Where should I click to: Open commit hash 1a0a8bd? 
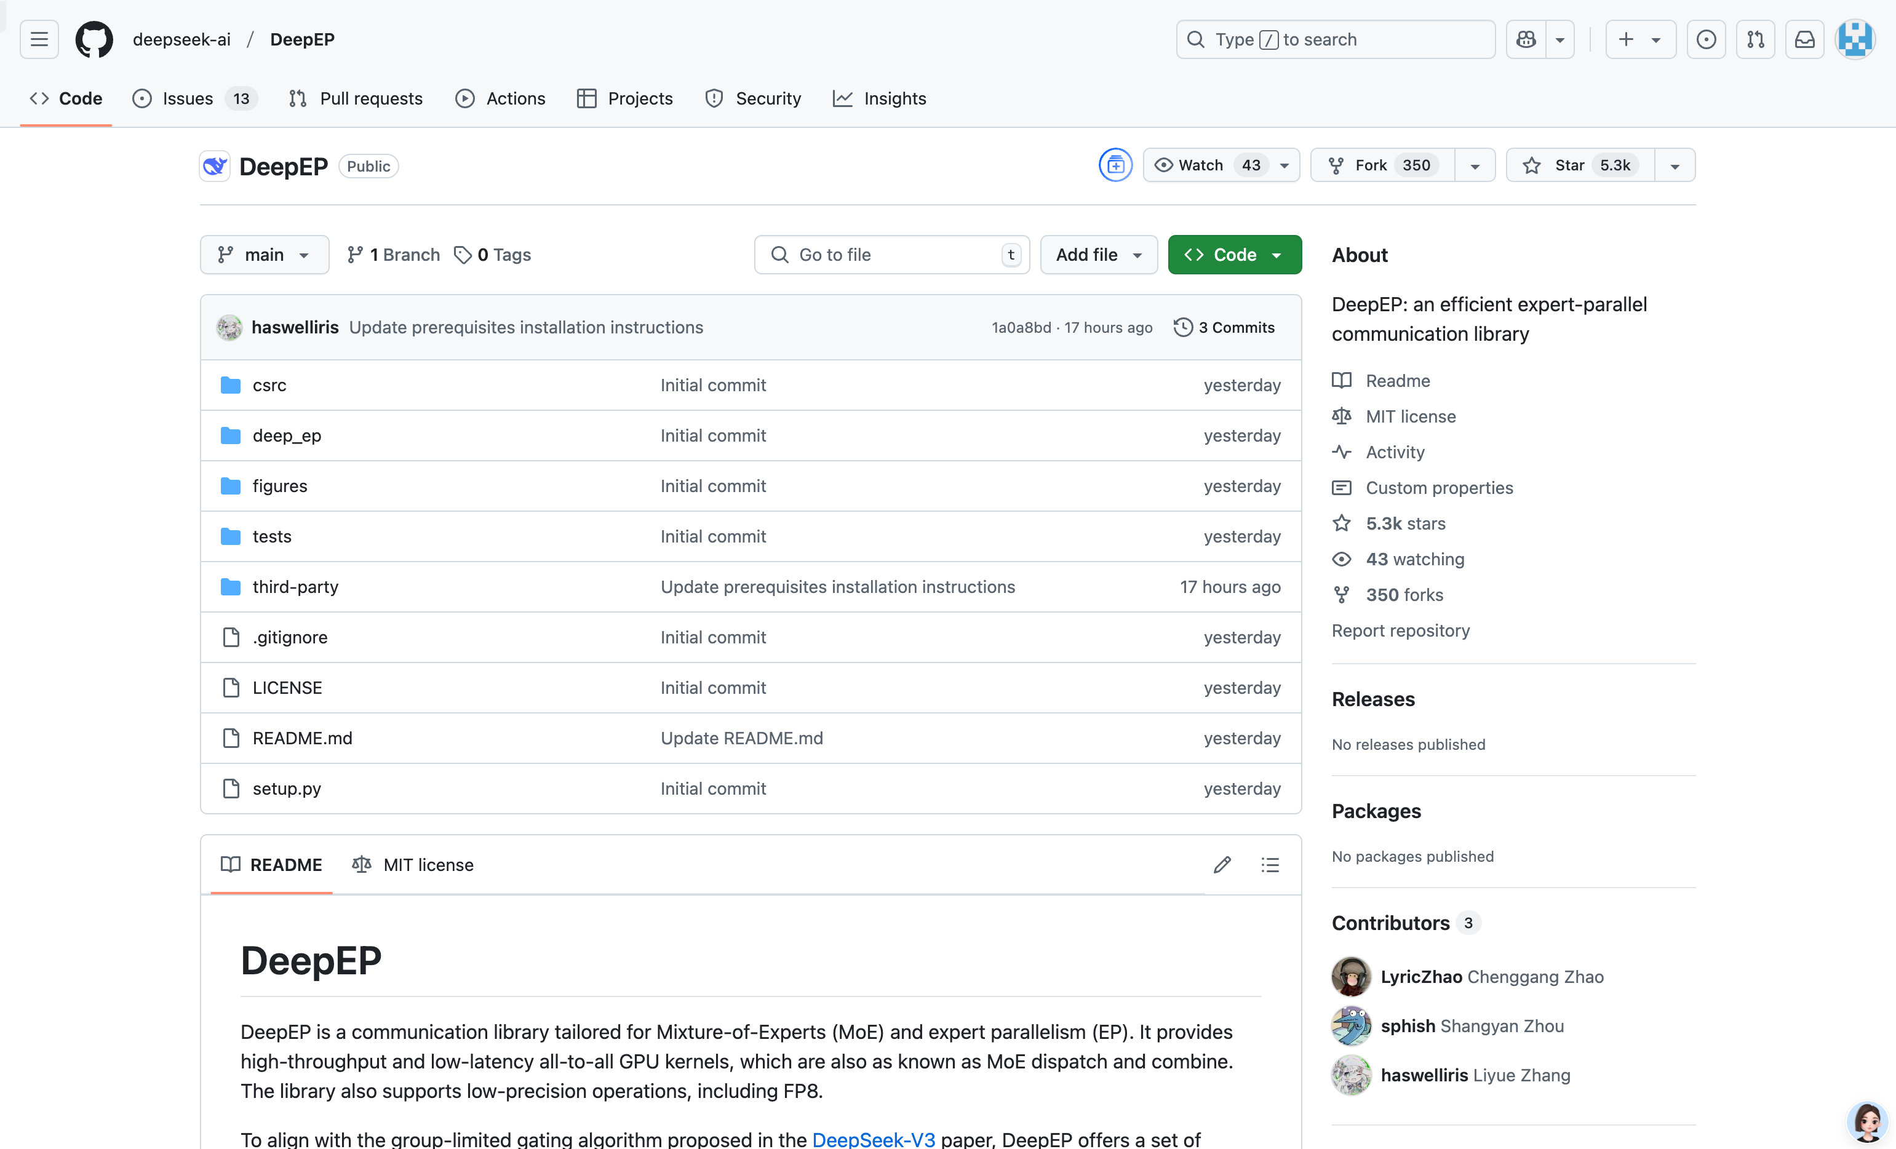(x=1021, y=327)
